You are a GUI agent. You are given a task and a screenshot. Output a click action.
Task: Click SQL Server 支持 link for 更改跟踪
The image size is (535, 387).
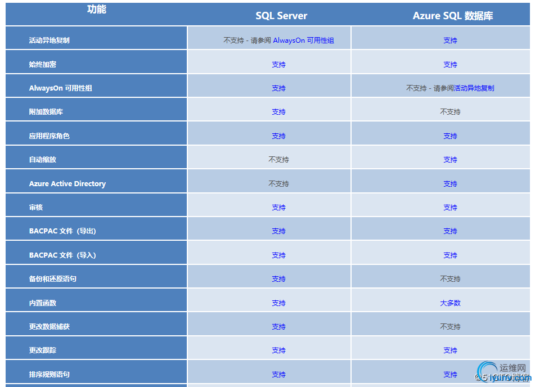278,350
